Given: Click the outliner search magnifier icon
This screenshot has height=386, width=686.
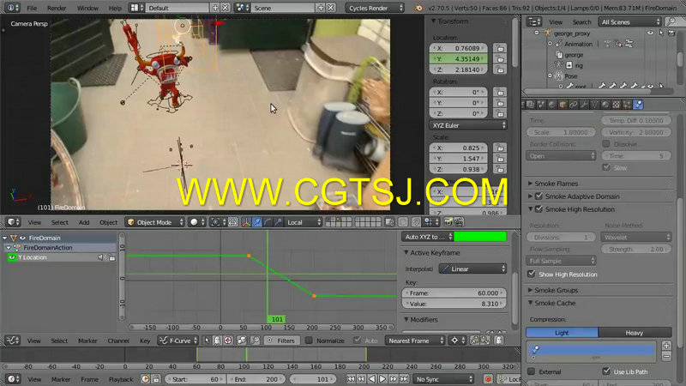Looking at the screenshot, I should point(671,21).
